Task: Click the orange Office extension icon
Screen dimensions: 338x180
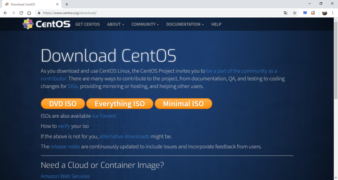Action: coord(313,13)
